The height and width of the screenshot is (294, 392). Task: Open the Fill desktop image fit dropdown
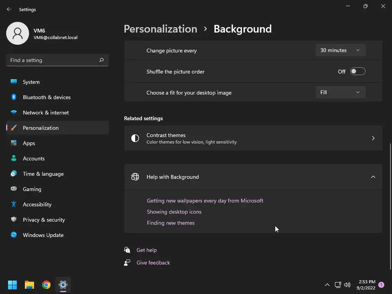[x=340, y=92]
